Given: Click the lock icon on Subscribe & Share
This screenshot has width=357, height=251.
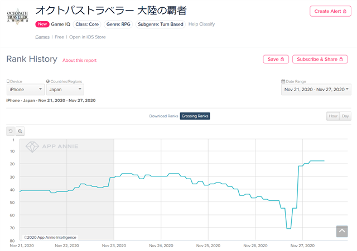Looking at the screenshot, I should tap(341, 60).
